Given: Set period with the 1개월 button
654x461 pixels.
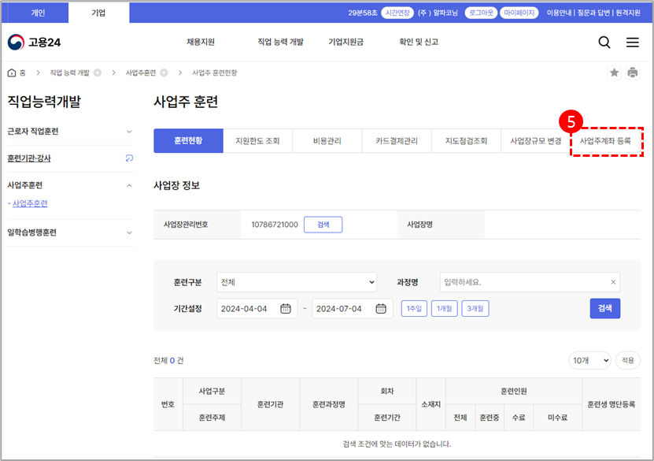Looking at the screenshot, I should pos(444,308).
